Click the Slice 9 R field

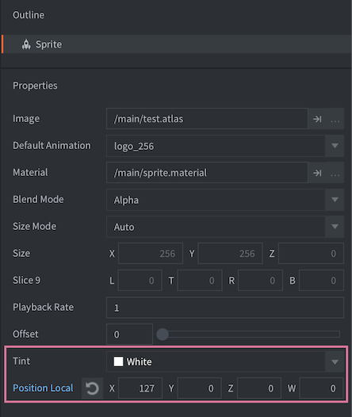260,281
